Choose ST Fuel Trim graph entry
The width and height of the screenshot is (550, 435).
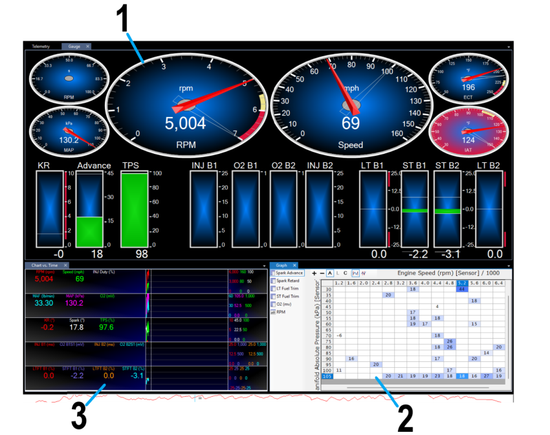click(289, 296)
